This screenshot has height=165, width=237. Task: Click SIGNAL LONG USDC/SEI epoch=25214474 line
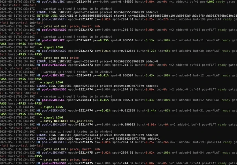pyautogui.click(x=79, y=135)
